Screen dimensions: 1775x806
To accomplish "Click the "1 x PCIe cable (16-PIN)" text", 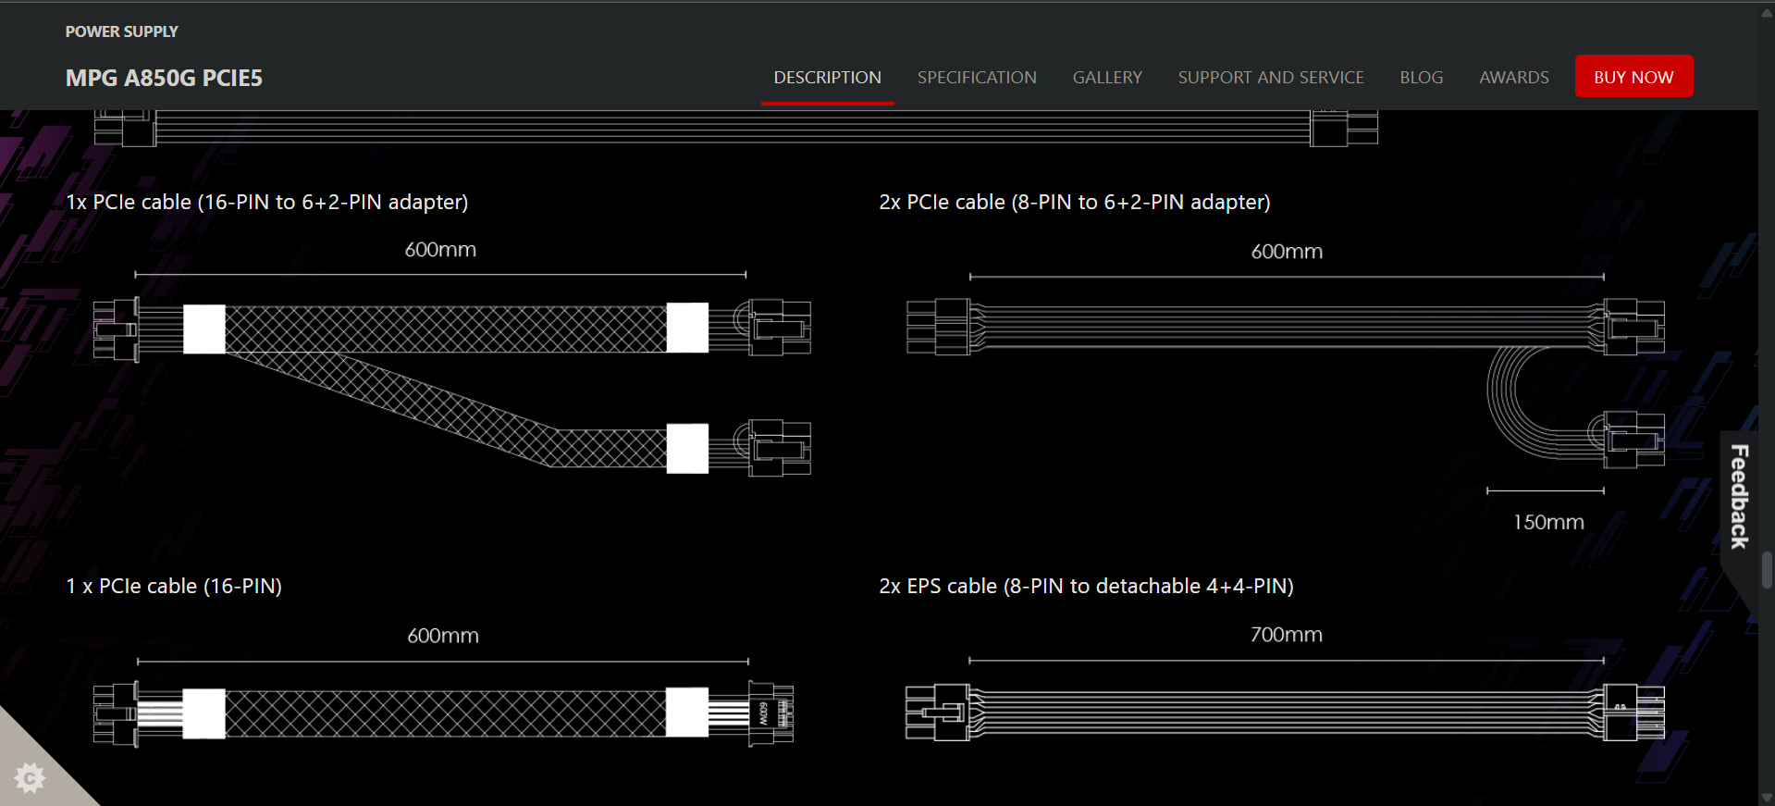I will click(x=174, y=586).
